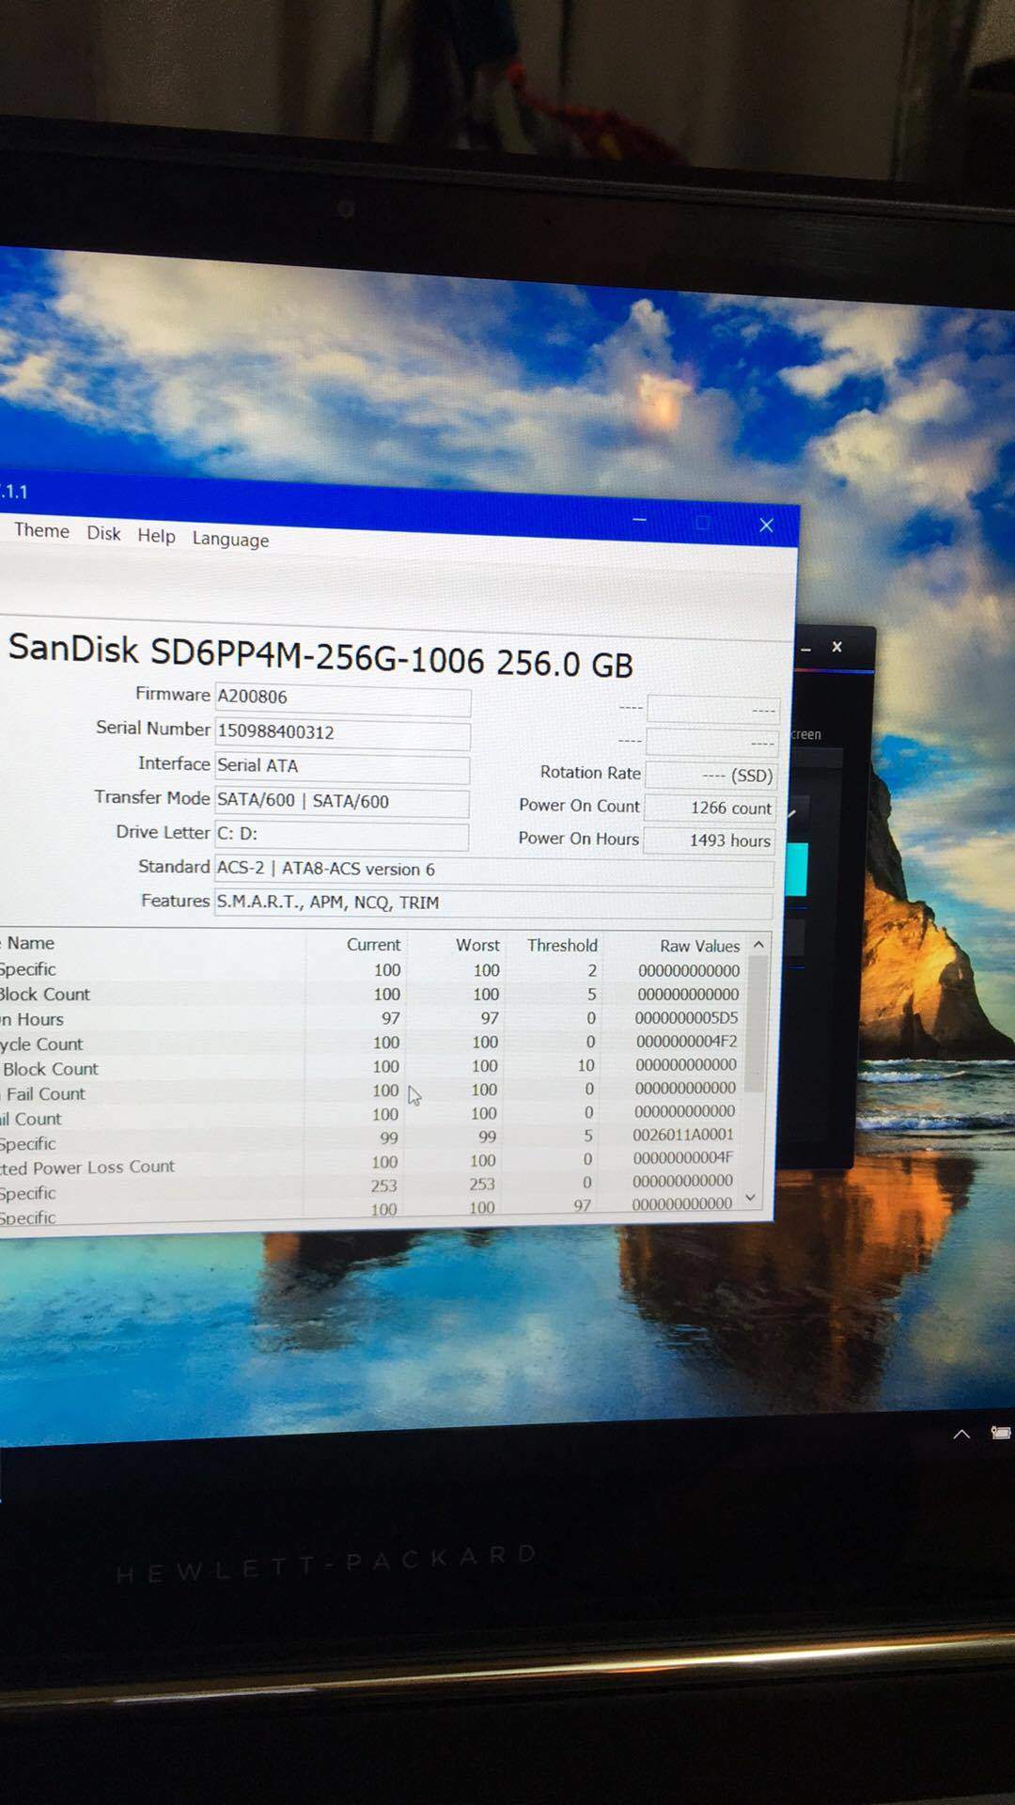This screenshot has height=1805, width=1015.
Task: Click the Drive Letter label
Action: [x=163, y=833]
